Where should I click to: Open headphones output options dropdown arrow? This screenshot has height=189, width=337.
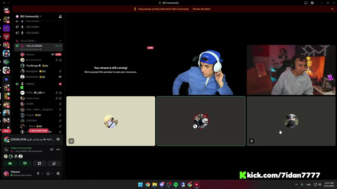click(x=52, y=174)
